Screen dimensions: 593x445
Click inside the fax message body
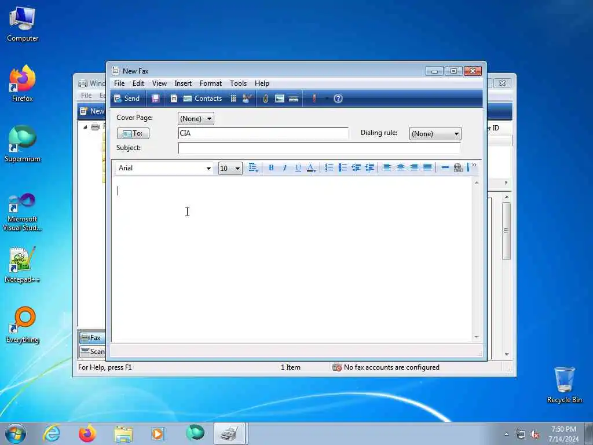pos(292,260)
